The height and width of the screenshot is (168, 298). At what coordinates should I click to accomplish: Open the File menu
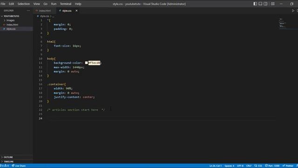pyautogui.click(x=3, y=4)
